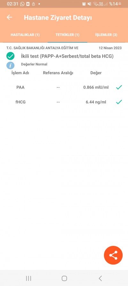Tap the Referans Aralığı column header
The image size is (128, 286).
pos(58,73)
